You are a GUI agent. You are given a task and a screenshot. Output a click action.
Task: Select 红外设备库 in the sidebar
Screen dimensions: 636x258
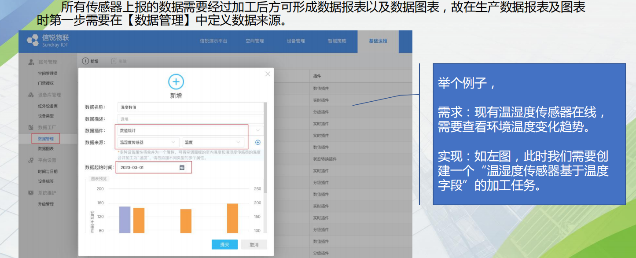[x=48, y=106]
